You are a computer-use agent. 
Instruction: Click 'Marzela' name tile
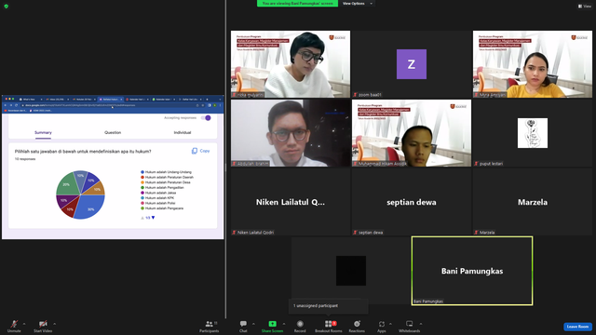533,202
